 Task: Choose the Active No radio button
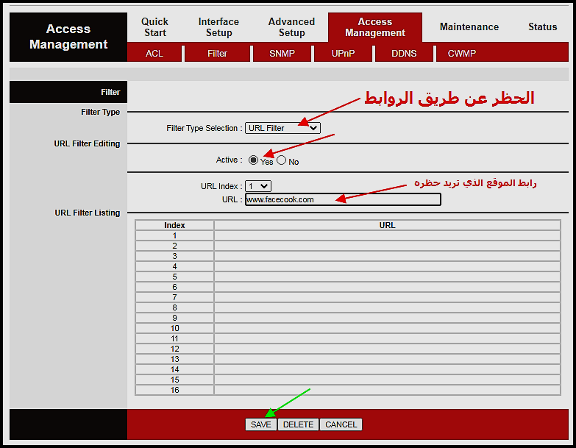[281, 160]
